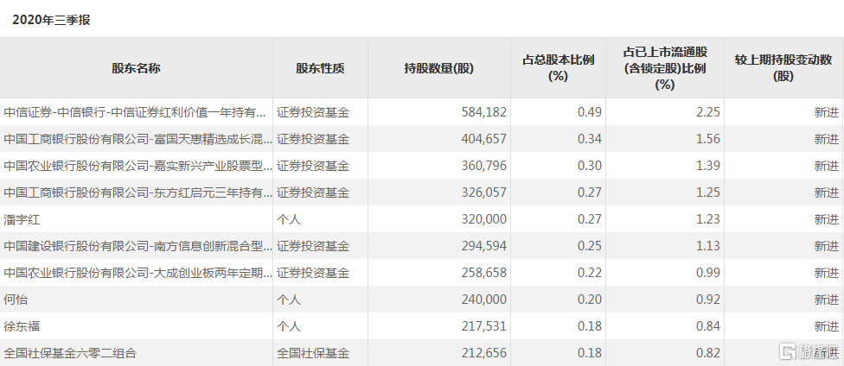Viewport: 844px width, 366px height.
Task: Click total share ratio 0.30
Action: [590, 166]
